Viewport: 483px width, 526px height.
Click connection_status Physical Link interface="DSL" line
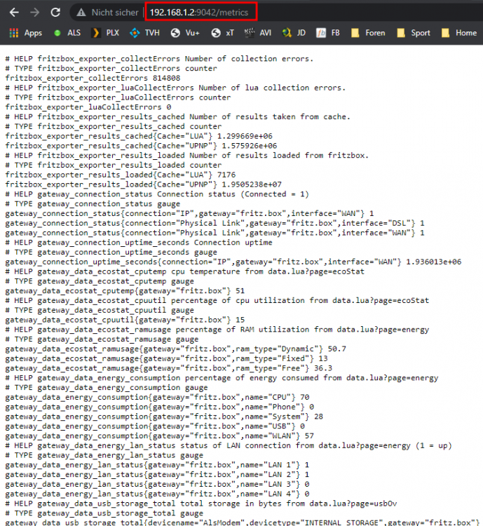(215, 224)
